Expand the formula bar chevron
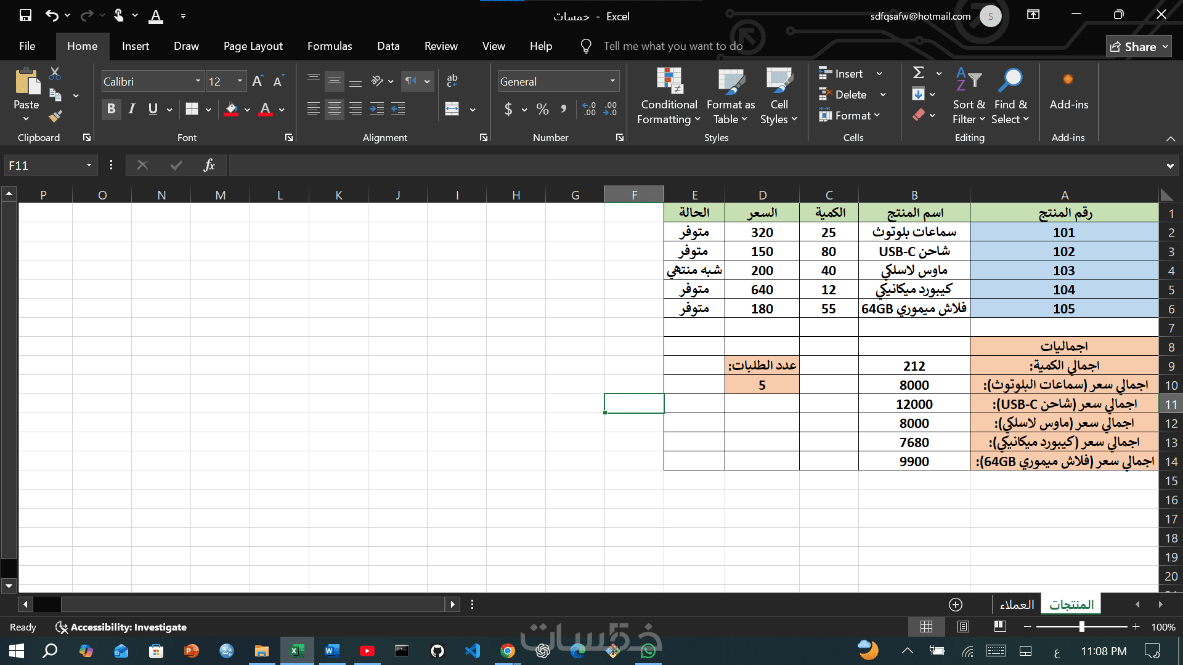Image resolution: width=1183 pixels, height=665 pixels. 1169,166
